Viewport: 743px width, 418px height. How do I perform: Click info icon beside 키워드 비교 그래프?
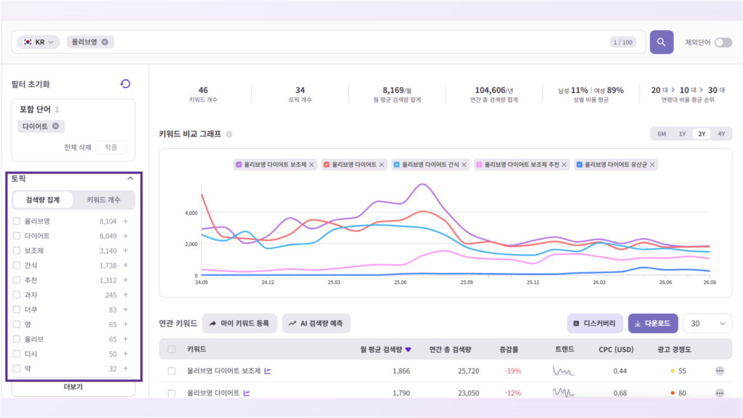[229, 134]
